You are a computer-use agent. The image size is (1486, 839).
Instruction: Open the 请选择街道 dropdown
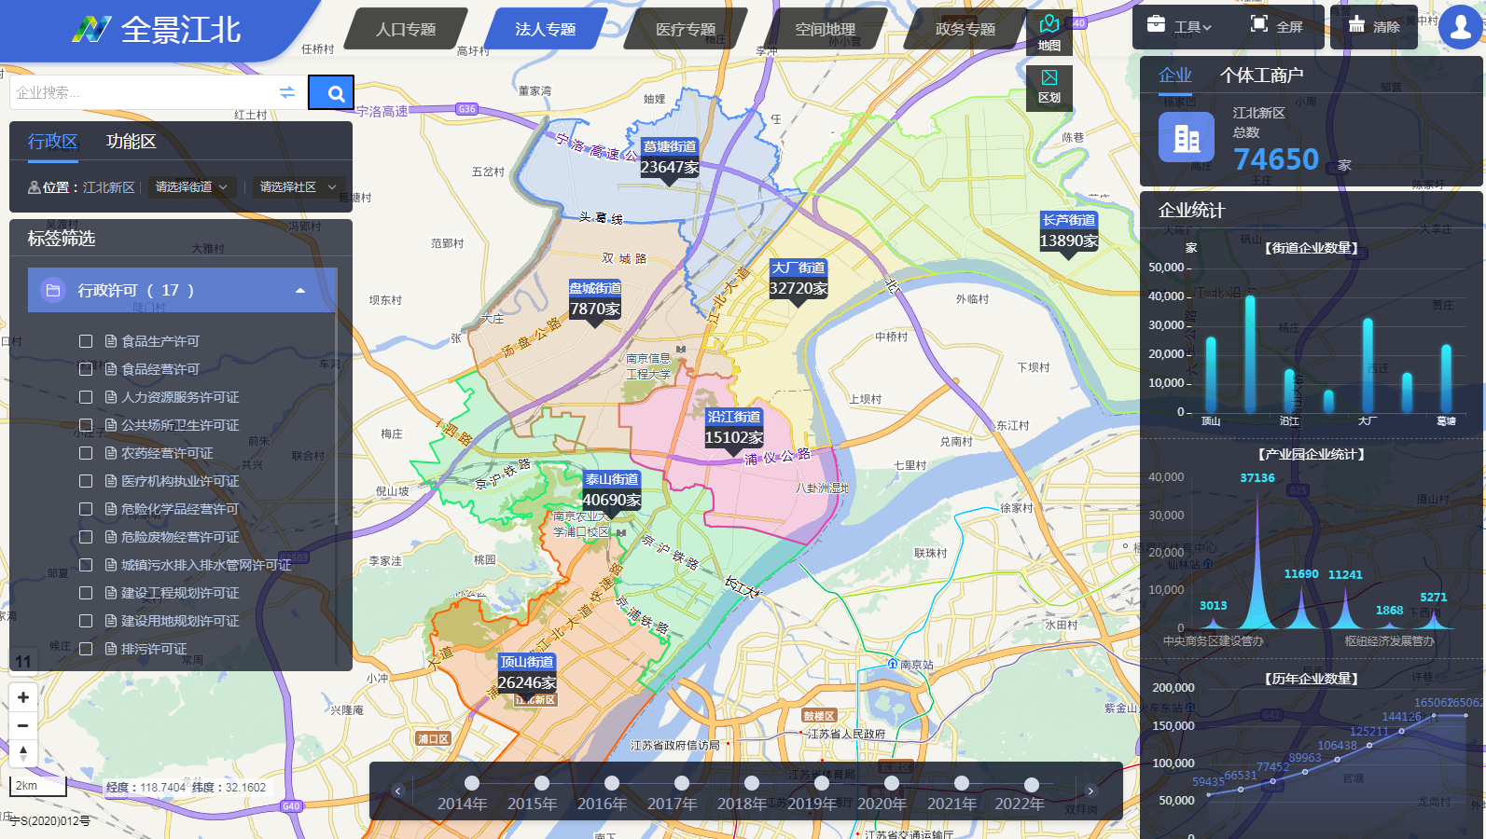click(191, 187)
